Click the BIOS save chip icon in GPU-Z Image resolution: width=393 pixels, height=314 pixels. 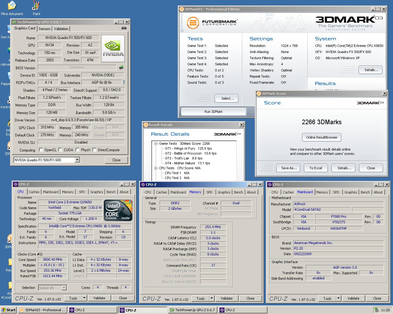121,67
